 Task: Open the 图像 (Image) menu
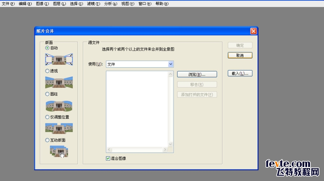tap(42, 4)
